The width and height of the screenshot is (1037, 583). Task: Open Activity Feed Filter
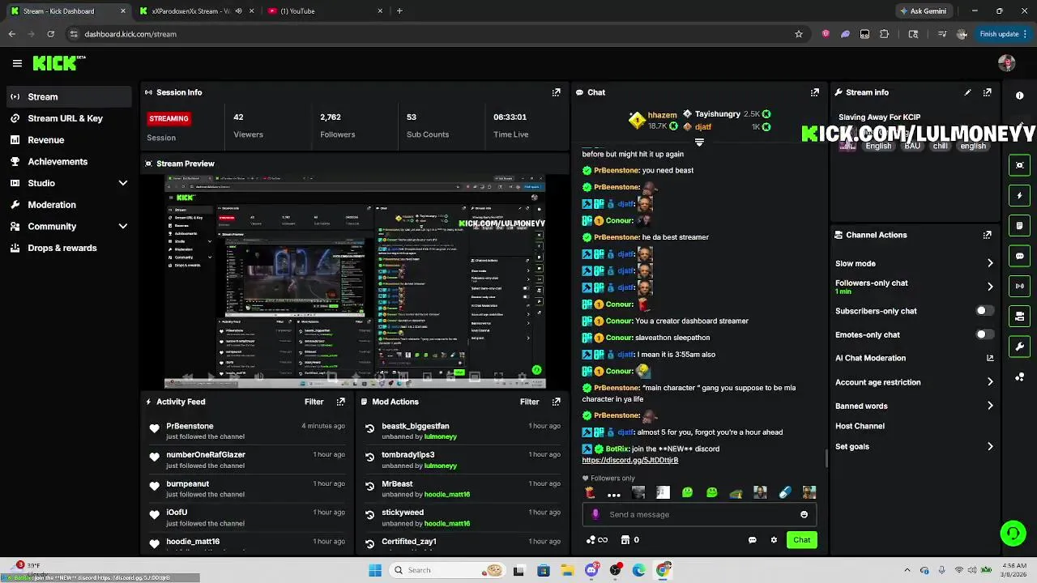(x=314, y=402)
